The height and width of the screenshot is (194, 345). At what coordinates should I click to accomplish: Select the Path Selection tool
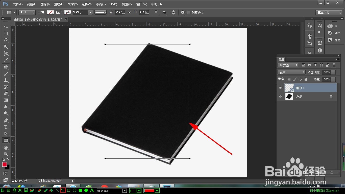(x=6, y=134)
